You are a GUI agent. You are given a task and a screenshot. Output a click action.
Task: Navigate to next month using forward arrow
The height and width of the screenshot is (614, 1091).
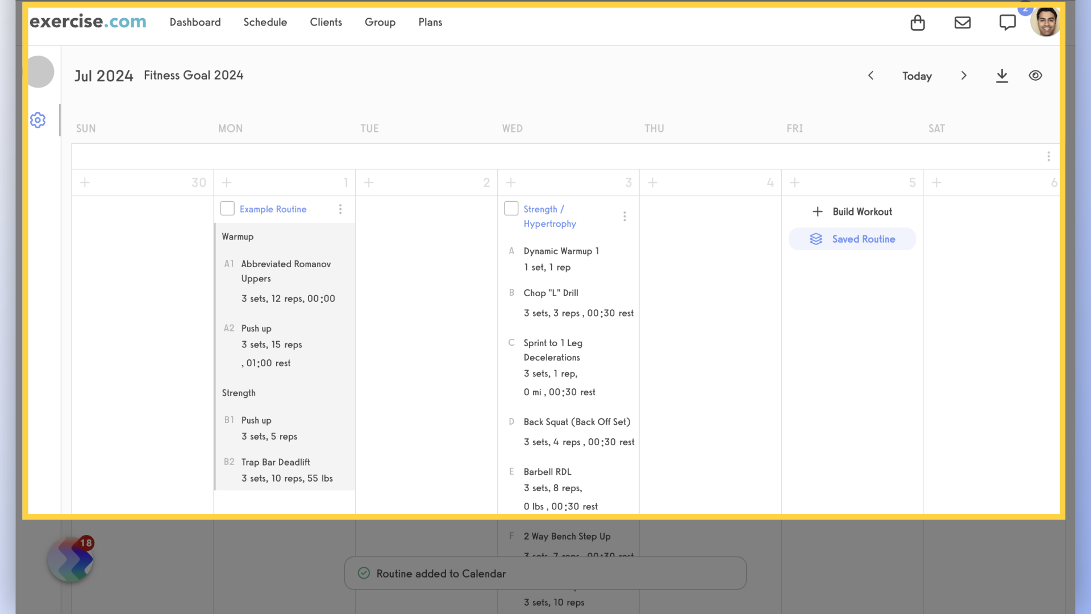964,75
